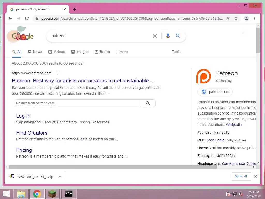Click the patreon.com website button
This screenshot has width=265, height=199.
tap(215, 92)
